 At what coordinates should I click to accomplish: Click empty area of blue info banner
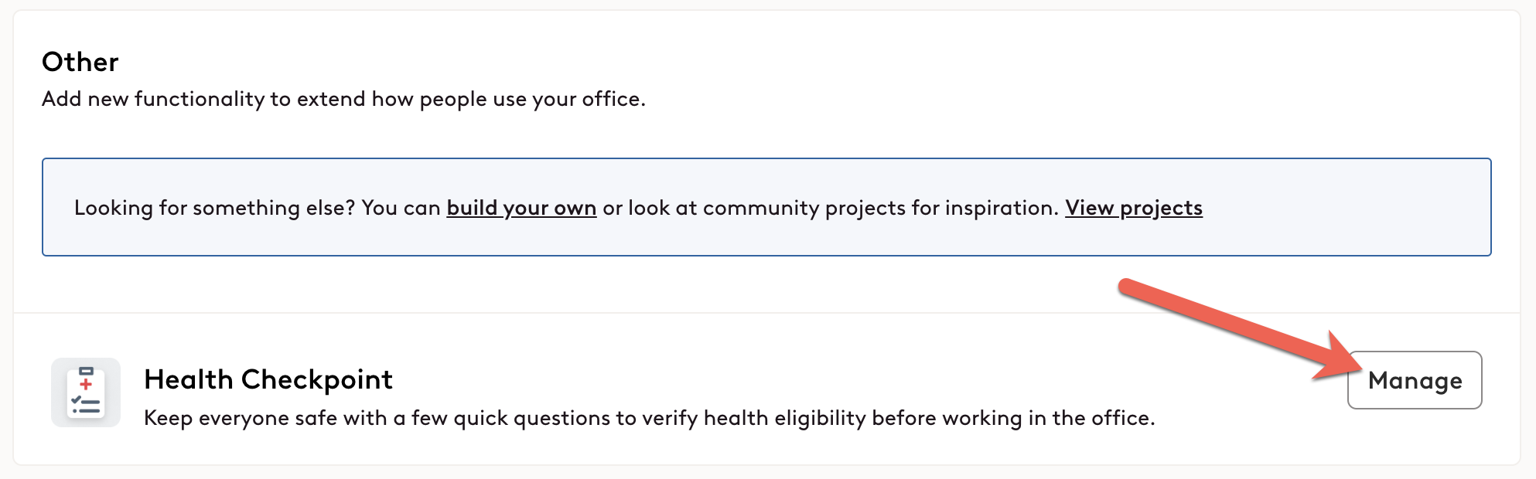pyautogui.click(x=1346, y=208)
